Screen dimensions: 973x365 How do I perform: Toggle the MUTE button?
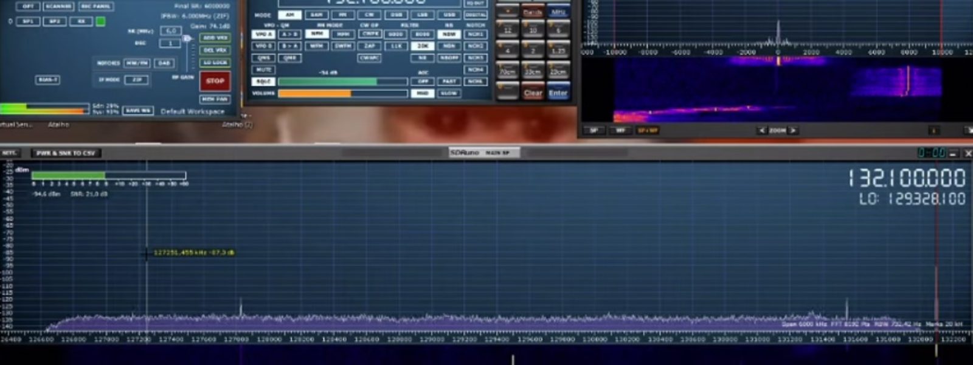point(263,70)
